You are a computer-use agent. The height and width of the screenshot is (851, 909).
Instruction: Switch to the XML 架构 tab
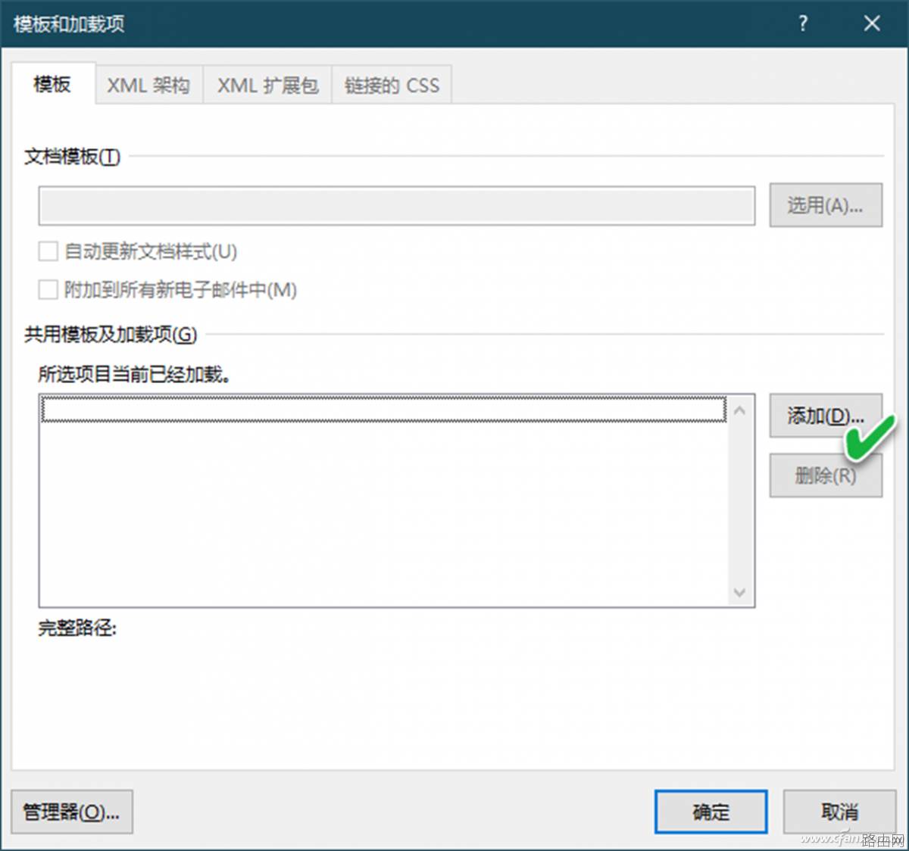point(148,85)
